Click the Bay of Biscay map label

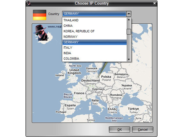point(68,96)
